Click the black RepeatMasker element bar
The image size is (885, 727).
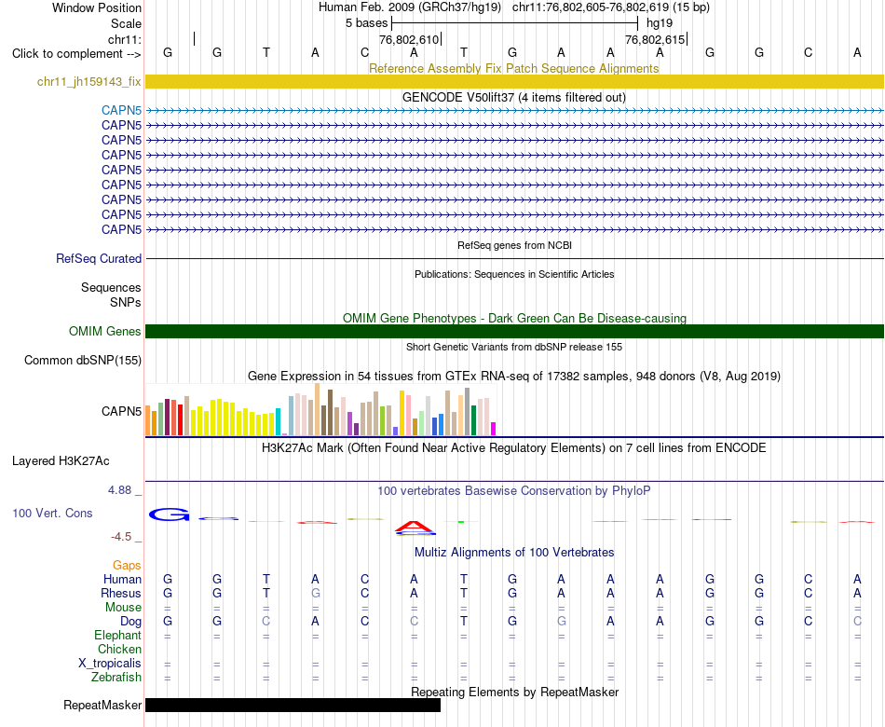[293, 705]
